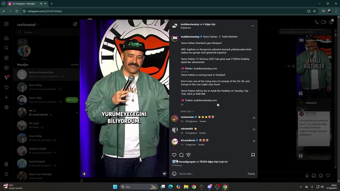Open İstekler message requests tab
Viewport: 340px width, 191px height.
tap(75, 65)
